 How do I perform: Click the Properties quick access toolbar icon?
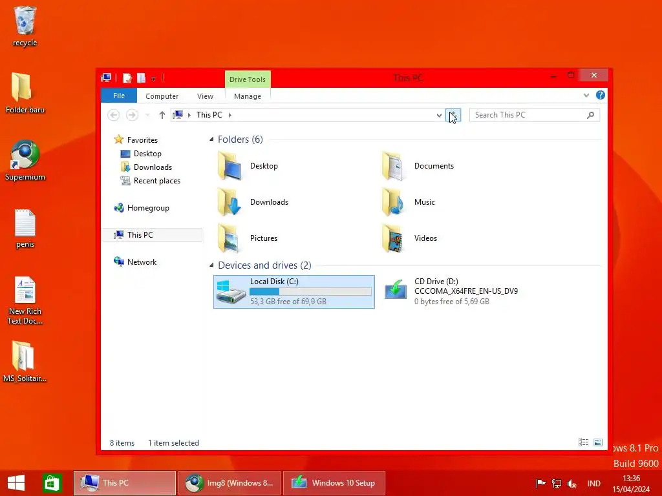pos(127,78)
